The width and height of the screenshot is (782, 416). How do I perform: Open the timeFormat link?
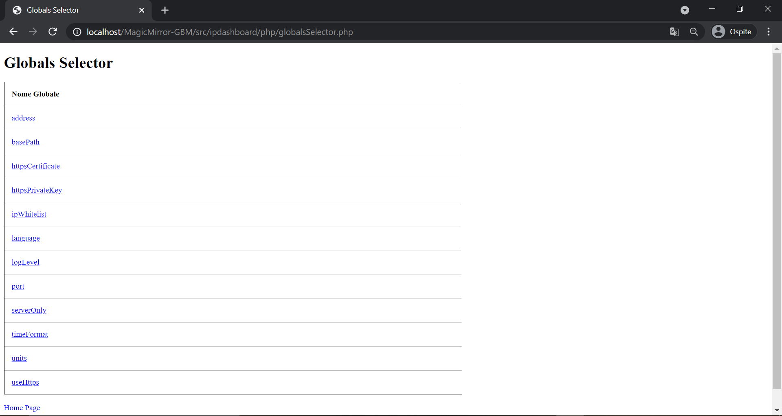tap(30, 334)
